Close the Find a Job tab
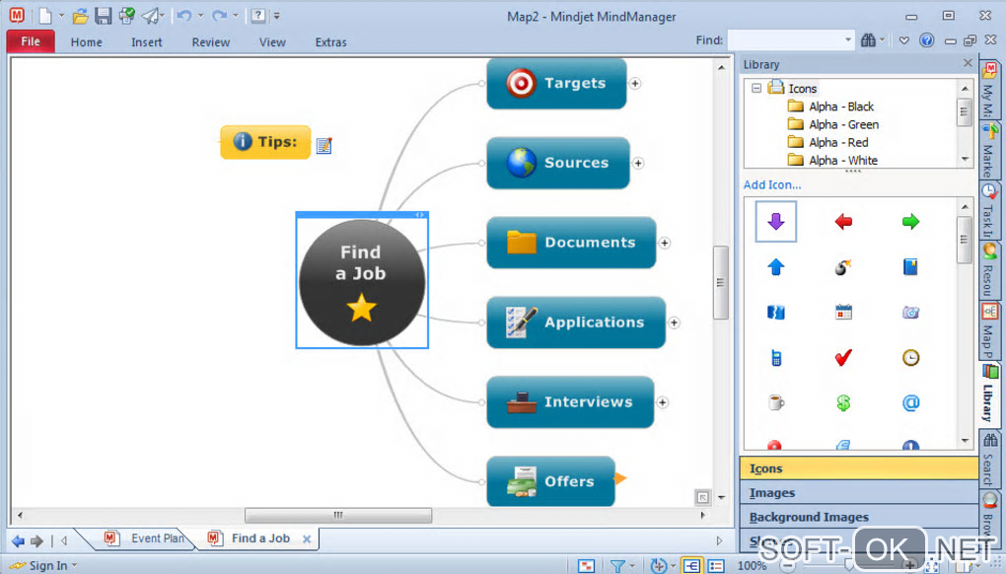This screenshot has height=574, width=1006. click(307, 539)
